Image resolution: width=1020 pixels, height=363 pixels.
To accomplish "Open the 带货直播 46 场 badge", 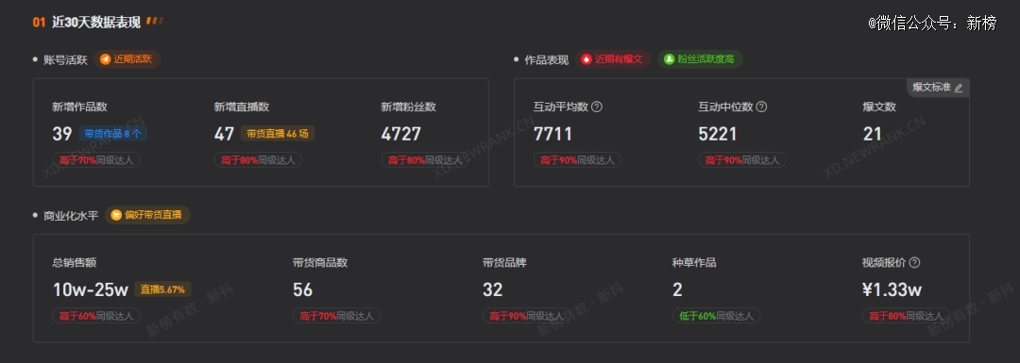I will pos(278,134).
